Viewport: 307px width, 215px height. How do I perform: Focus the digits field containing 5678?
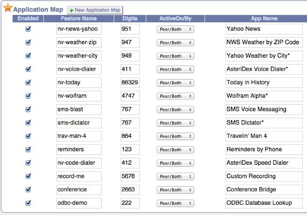click(x=130, y=176)
